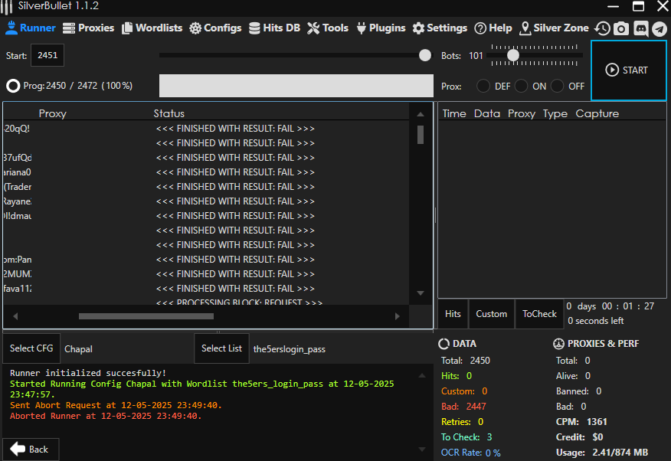Open the Telegram icon link
The height and width of the screenshot is (461, 671).
pyautogui.click(x=660, y=28)
